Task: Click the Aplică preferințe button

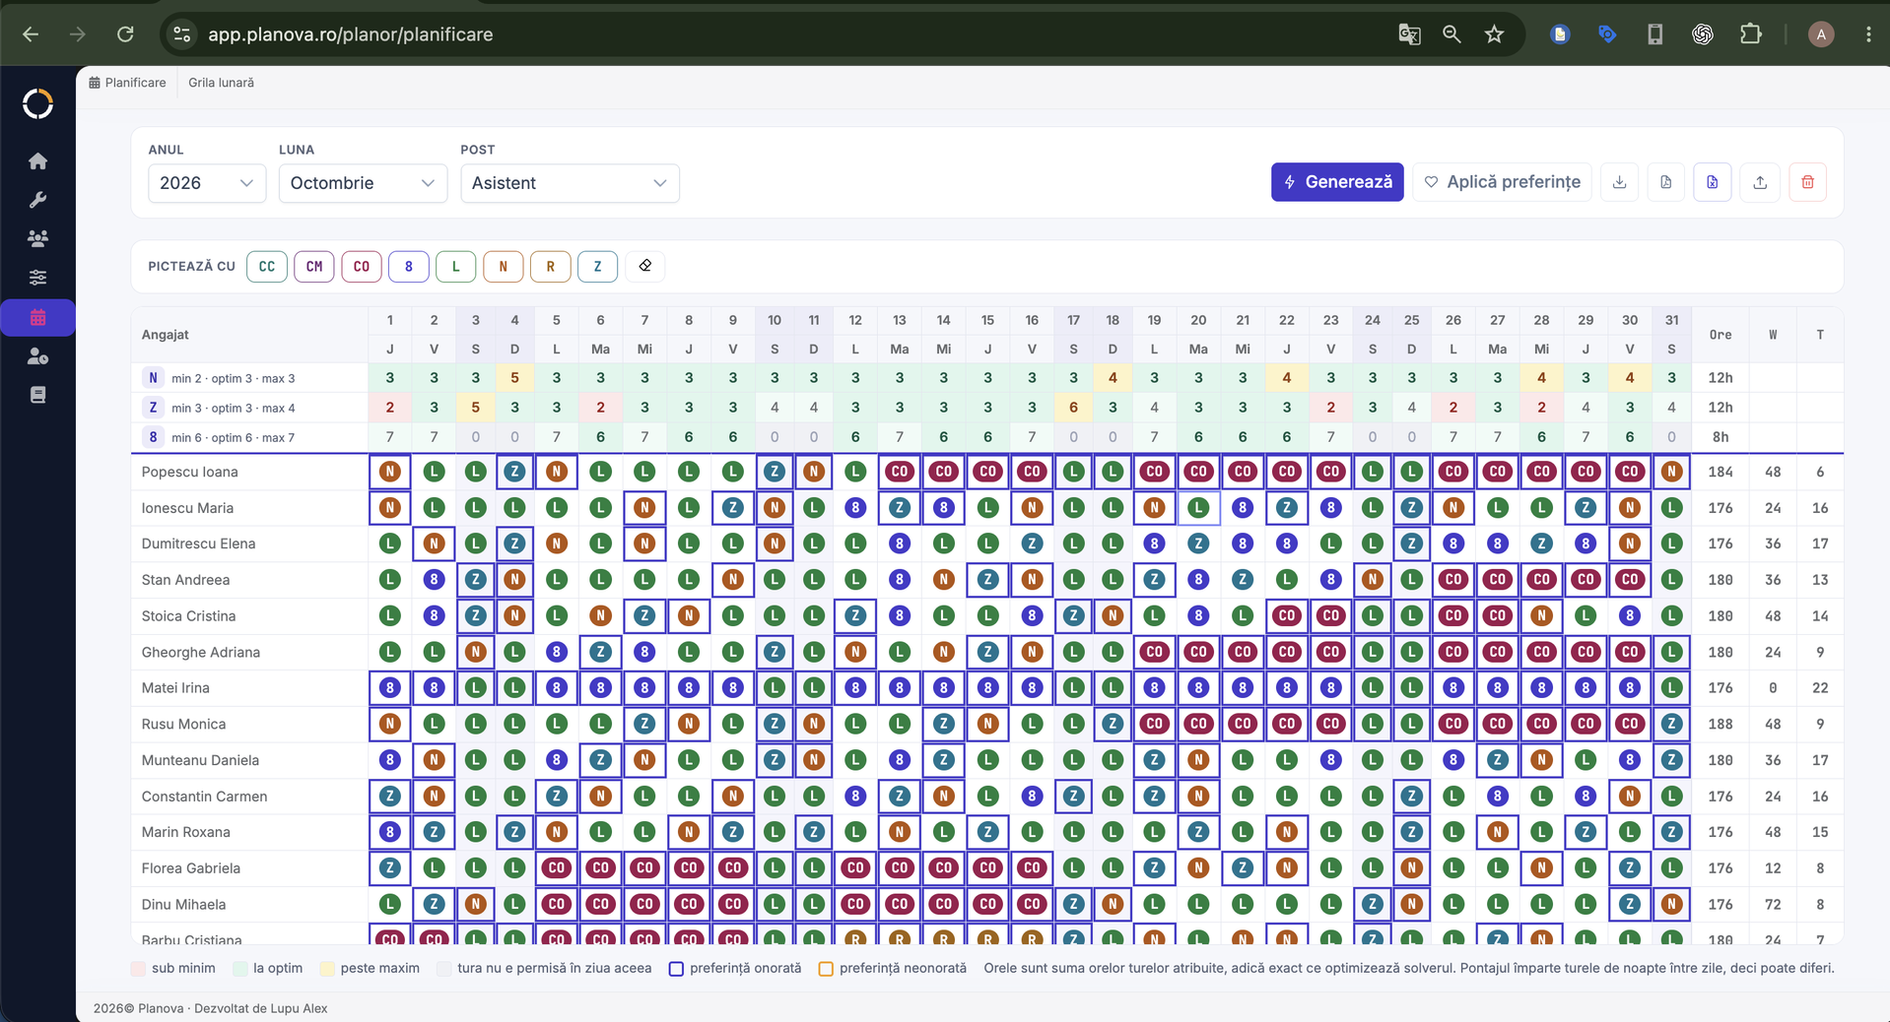Action: click(x=1503, y=182)
